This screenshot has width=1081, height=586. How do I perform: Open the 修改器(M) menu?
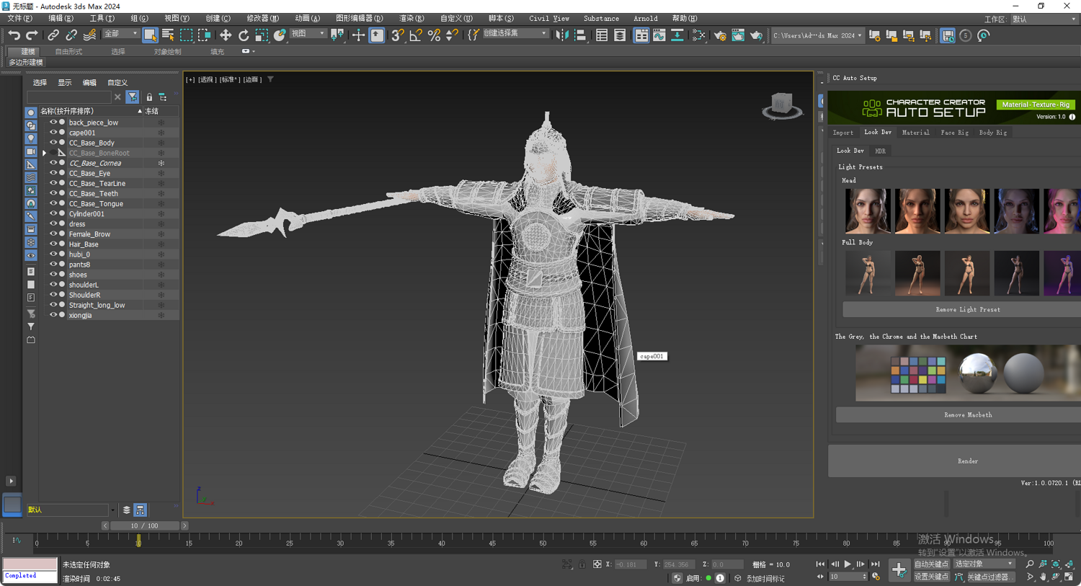coord(262,19)
